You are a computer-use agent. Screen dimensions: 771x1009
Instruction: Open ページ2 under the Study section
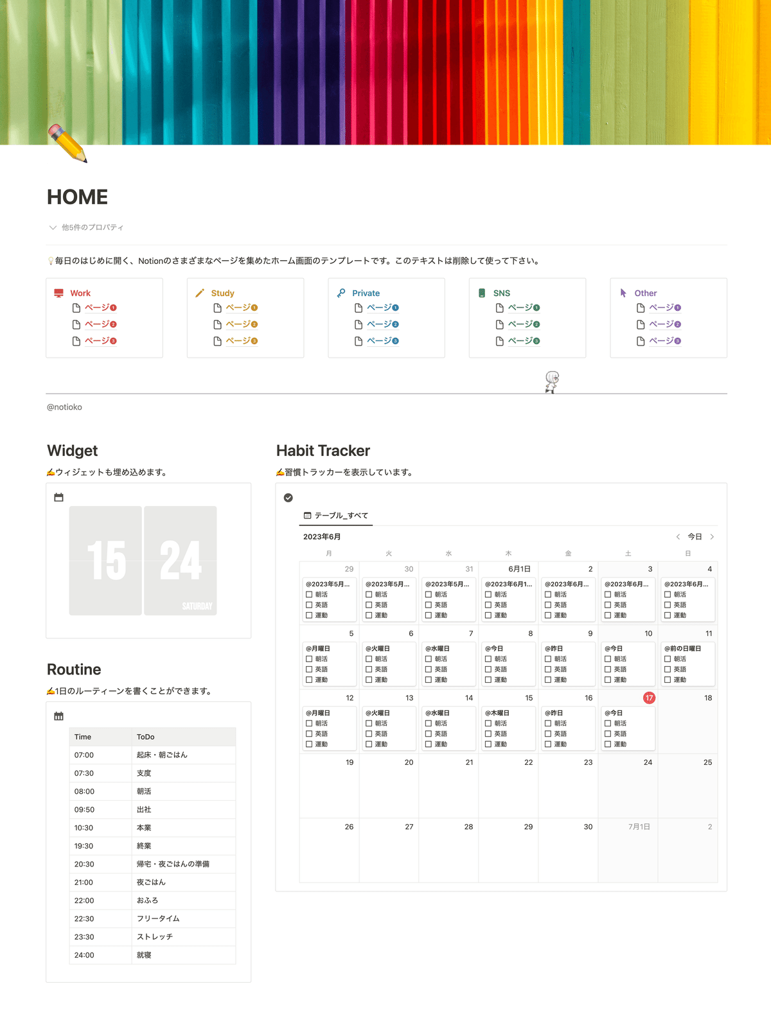242,324
